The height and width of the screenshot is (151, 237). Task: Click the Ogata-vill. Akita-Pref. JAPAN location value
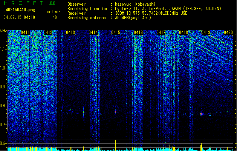(x=168, y=9)
